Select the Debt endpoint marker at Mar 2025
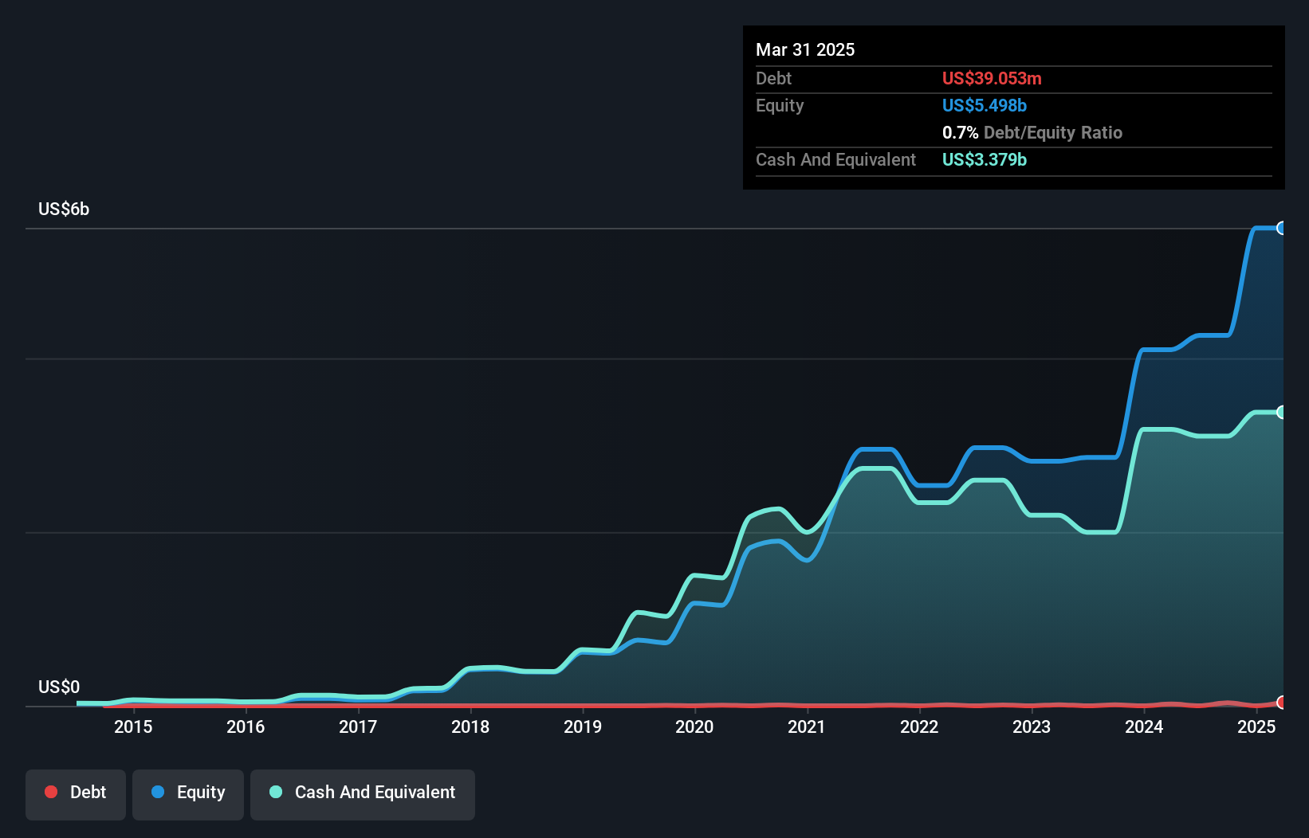This screenshot has width=1309, height=838. (1282, 702)
